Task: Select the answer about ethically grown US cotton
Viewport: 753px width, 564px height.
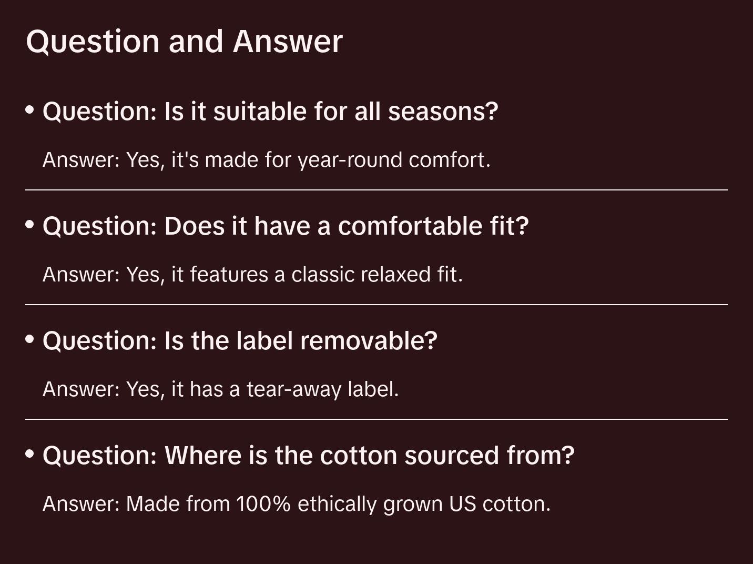Action: coord(296,504)
